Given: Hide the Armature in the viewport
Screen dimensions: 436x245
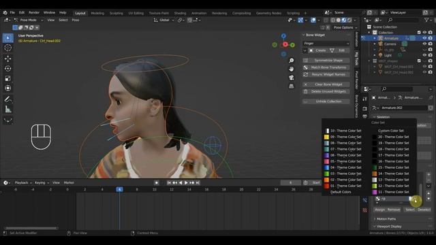Looking at the screenshot, I should coord(424,38).
